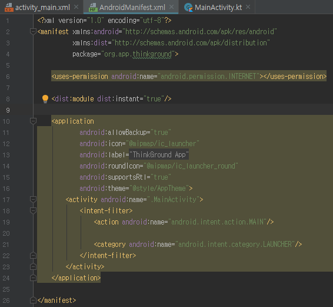Click the fold end marker on line 24
333x307 pixels.
33,278
